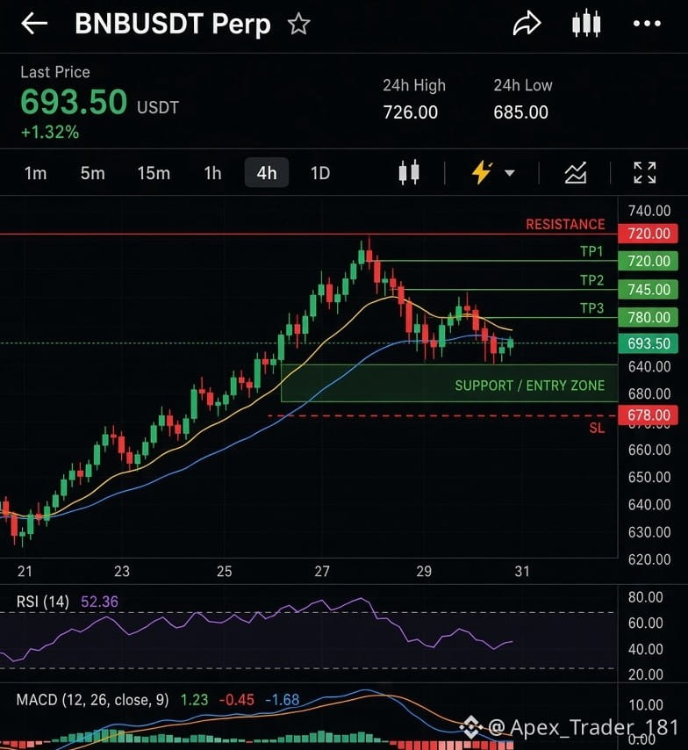Click the SL label under dashed line

(597, 428)
